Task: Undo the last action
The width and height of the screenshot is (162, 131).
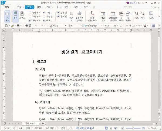Action: tap(36, 26)
